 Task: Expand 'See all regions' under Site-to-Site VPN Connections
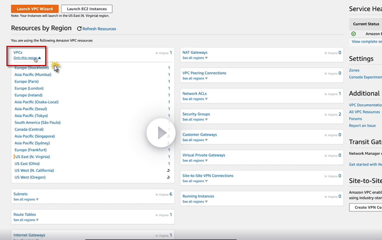click(x=195, y=181)
